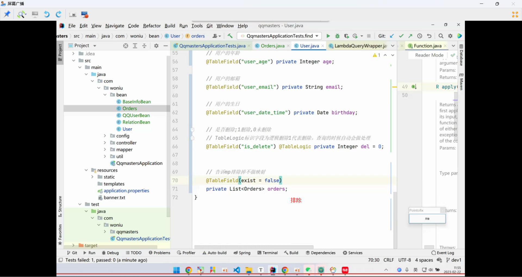Open the Refactor menu
Viewport: 522px width, 277px height.
[152, 26]
